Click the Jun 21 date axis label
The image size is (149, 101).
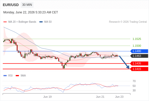[x=100, y=97]
